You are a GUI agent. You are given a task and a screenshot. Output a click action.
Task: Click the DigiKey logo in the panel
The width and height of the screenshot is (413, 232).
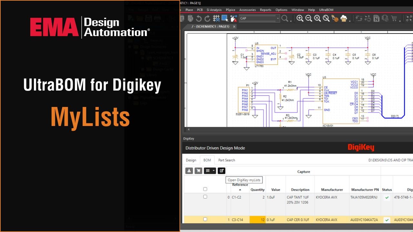coord(361,148)
